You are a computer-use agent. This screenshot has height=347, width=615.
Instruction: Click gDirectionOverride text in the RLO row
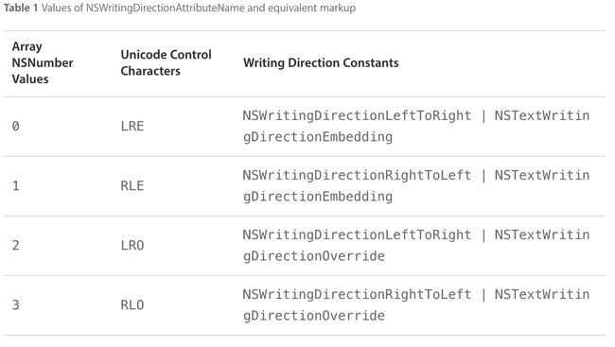point(314,316)
